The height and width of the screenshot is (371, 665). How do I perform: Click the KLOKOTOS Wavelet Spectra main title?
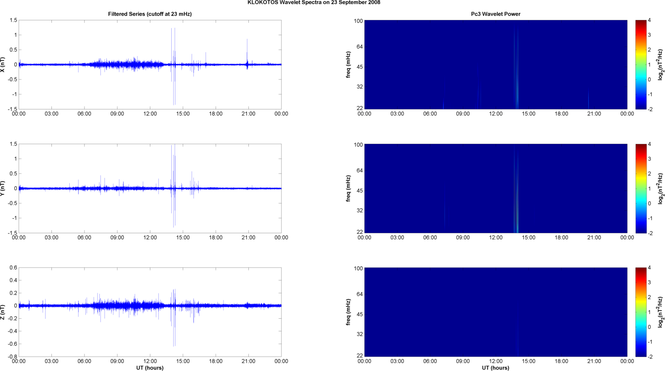[314, 3]
